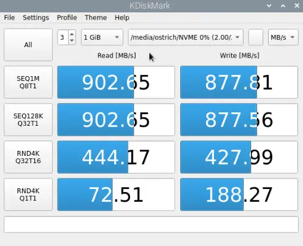Image resolution: width=303 pixels, height=246 pixels.
Task: Open the Settings menu
Action: (36, 18)
